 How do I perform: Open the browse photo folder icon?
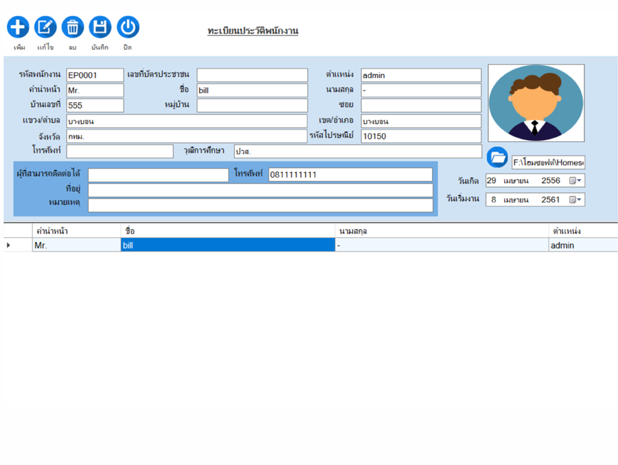click(497, 158)
